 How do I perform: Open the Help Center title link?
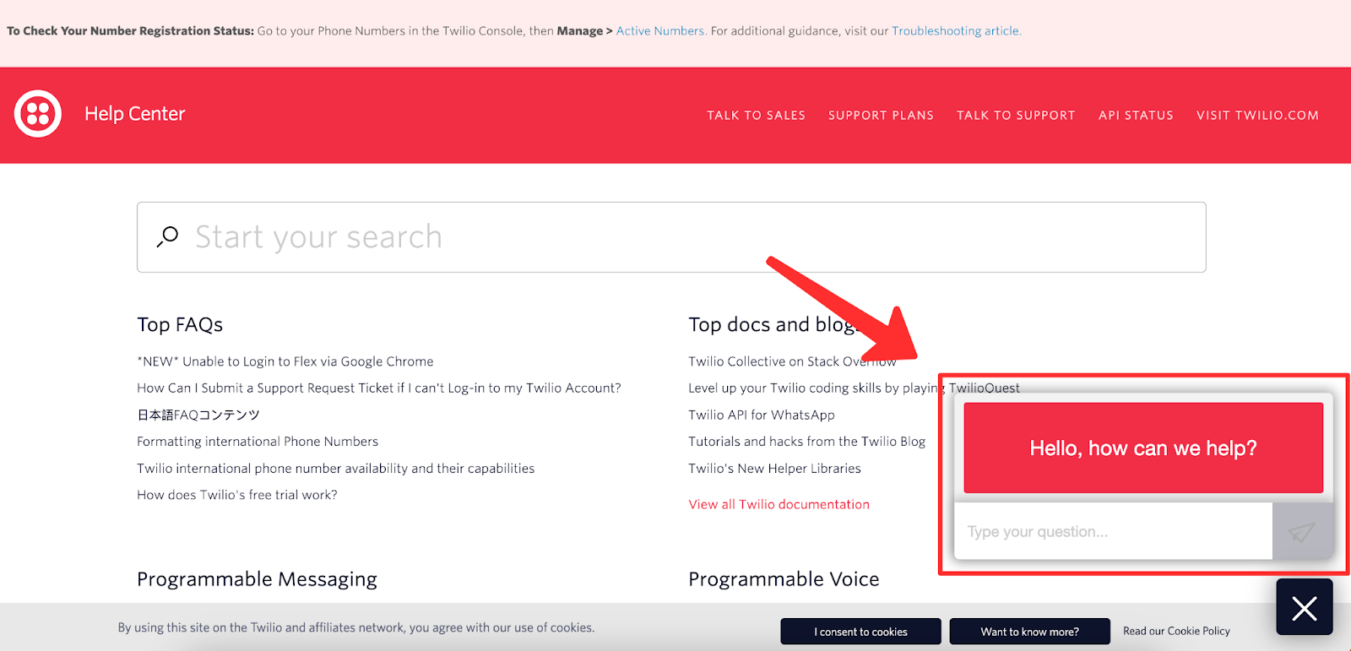tap(134, 114)
